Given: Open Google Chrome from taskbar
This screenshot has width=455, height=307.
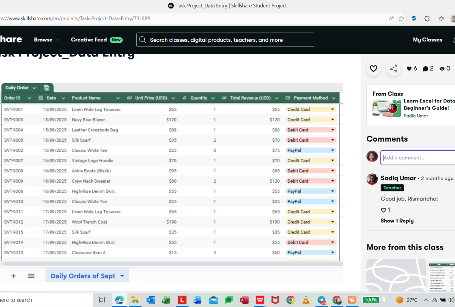Looking at the screenshot, I should coord(291,300).
